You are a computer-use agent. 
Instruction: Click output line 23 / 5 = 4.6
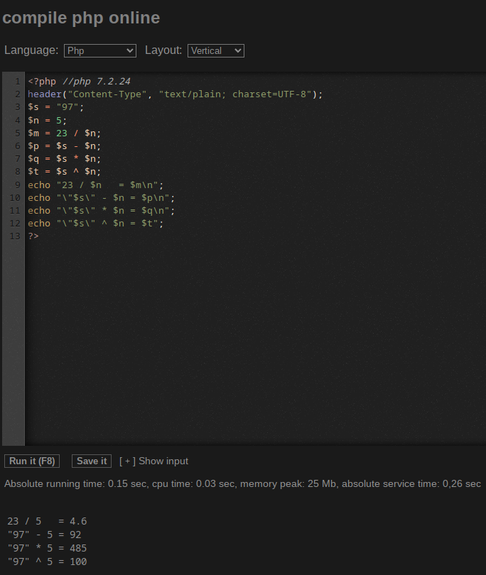pyautogui.click(x=47, y=522)
